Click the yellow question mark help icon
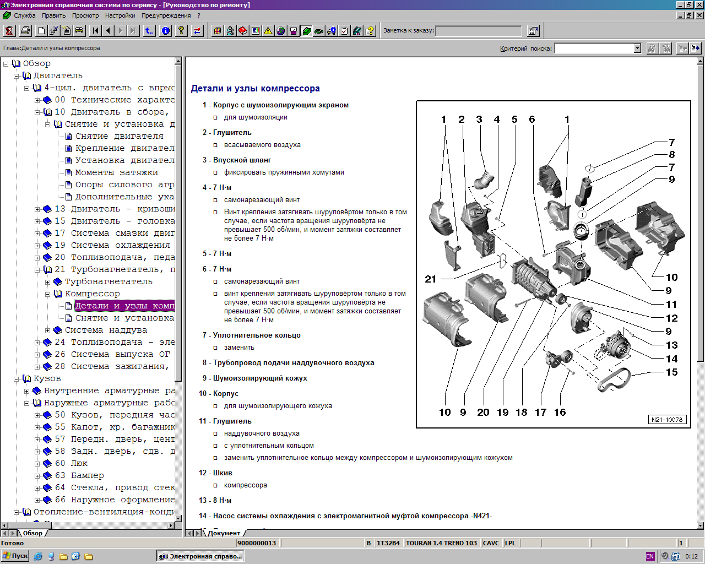705x564 pixels. [x=181, y=31]
